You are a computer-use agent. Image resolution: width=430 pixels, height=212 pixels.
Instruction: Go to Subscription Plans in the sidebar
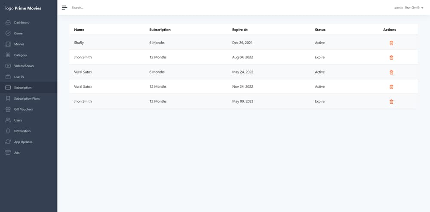[28, 98]
